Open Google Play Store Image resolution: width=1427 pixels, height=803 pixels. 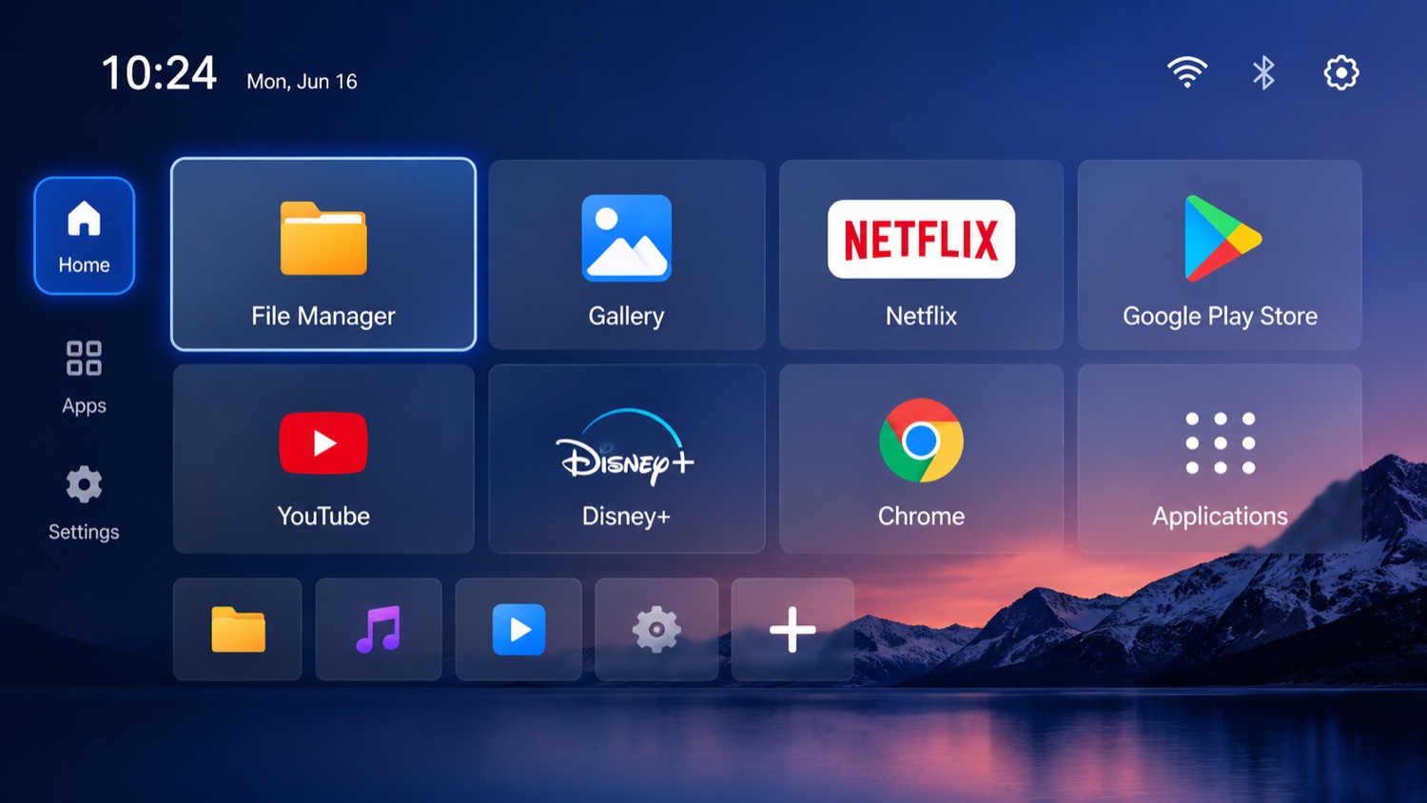point(1220,254)
